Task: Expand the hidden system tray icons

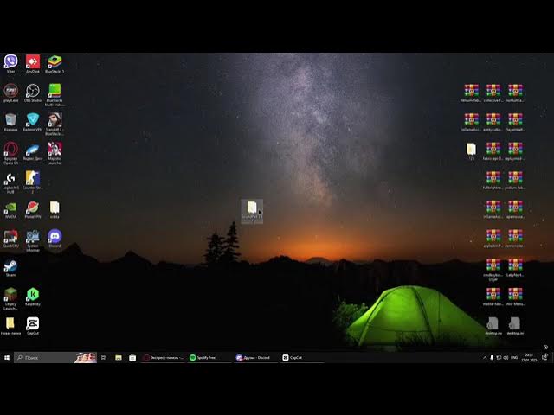Action: point(485,357)
